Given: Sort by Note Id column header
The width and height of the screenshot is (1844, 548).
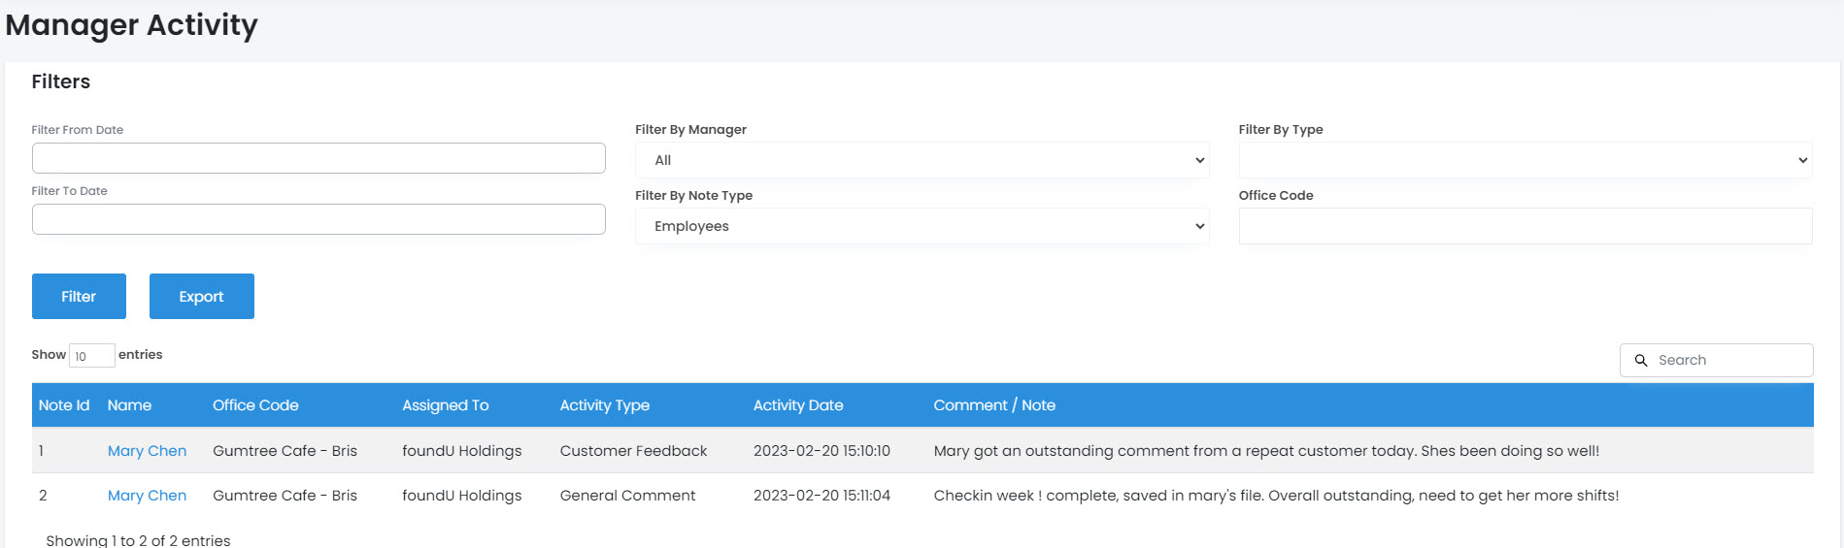Looking at the screenshot, I should pos(64,405).
